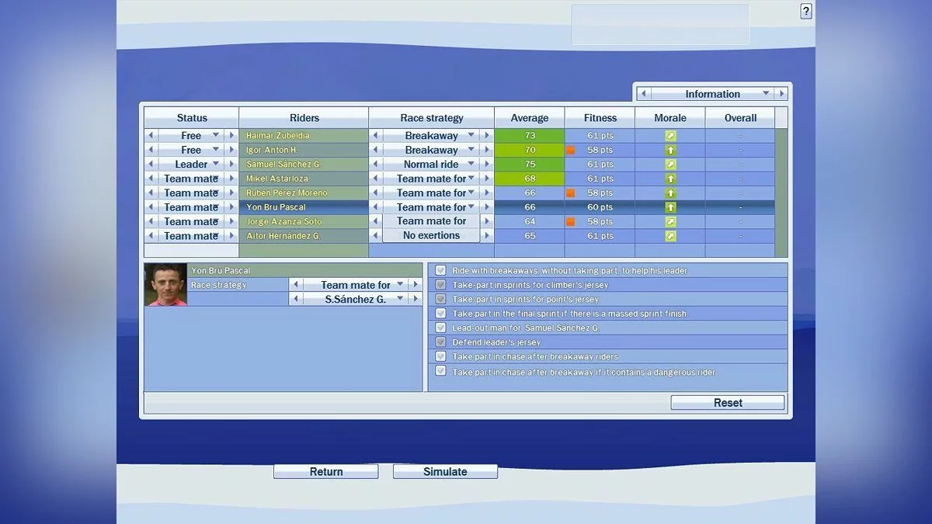Click the Reset button
932x524 pixels.
point(728,403)
